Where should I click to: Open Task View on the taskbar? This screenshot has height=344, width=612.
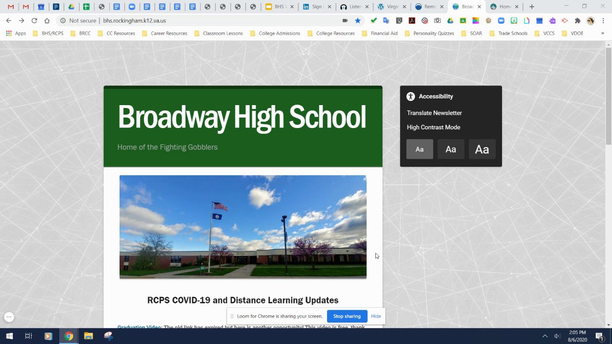28,336
